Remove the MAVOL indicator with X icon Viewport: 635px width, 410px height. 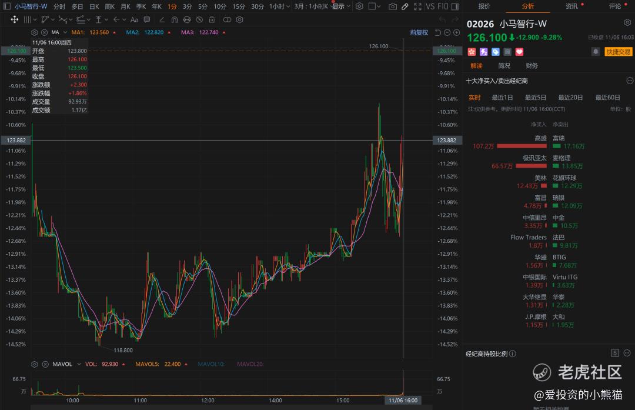click(x=45, y=364)
